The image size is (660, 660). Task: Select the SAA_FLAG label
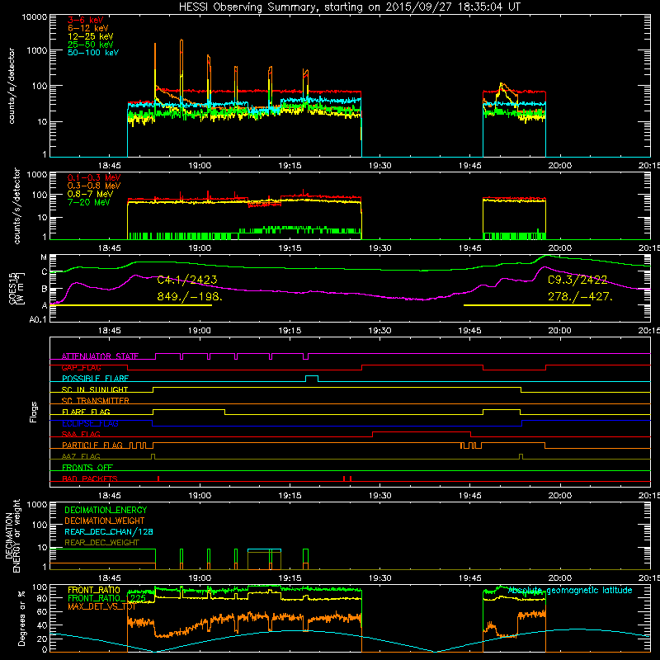(81, 434)
